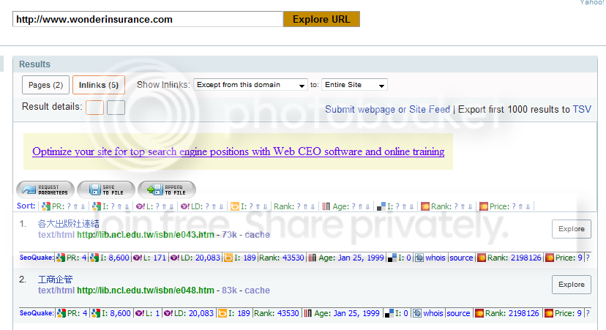Open the Web CEO optimize ad link
Image resolution: width=606 pixels, height=330 pixels.
[239, 151]
